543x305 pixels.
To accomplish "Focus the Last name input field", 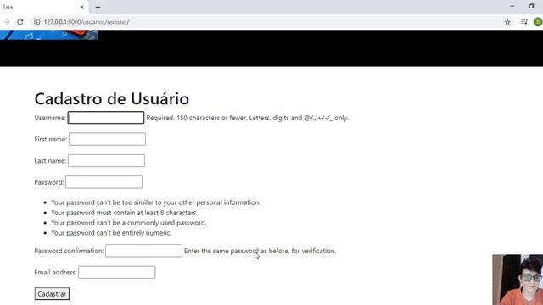I will [x=106, y=160].
